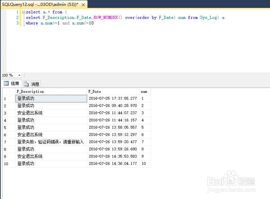The height and width of the screenshot is (199, 270).
Task: Click the 登录失败，验证码错误 cell in row 7
Action: [51, 142]
